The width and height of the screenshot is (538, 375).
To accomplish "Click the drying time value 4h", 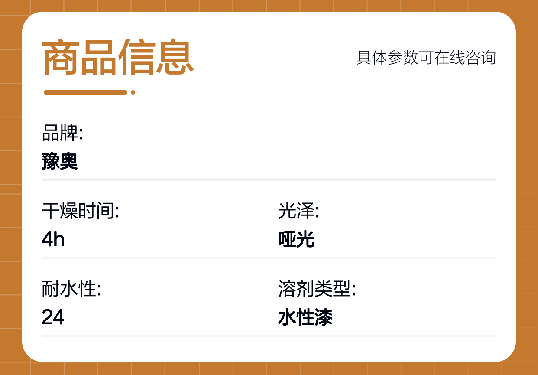I will tap(53, 239).
